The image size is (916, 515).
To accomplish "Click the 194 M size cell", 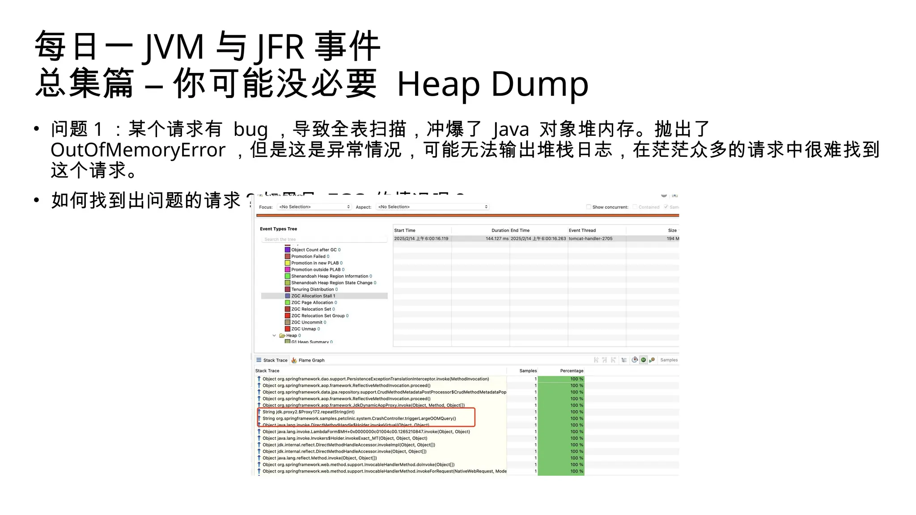I will [x=653, y=239].
